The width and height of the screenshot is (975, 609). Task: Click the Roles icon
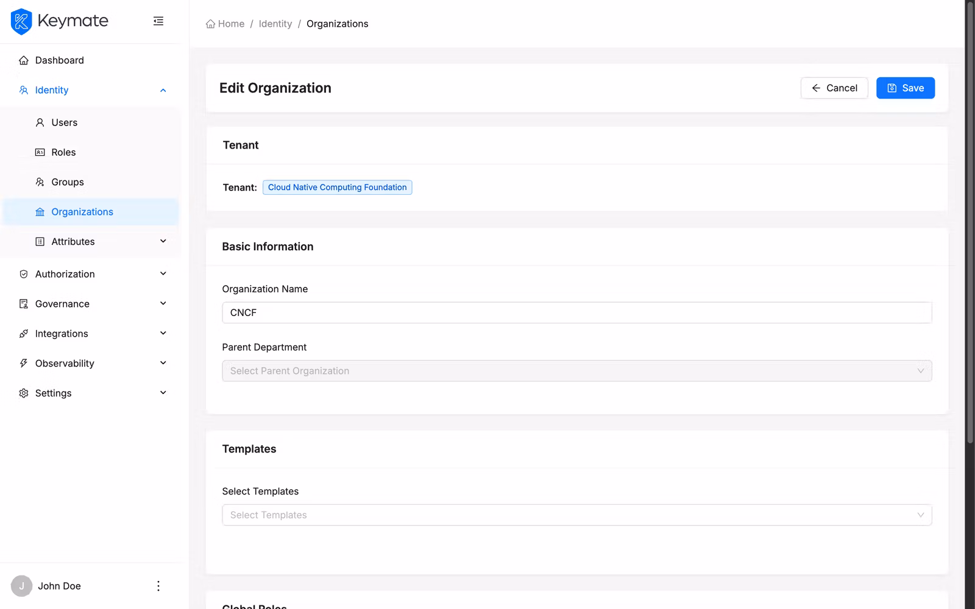[39, 152]
